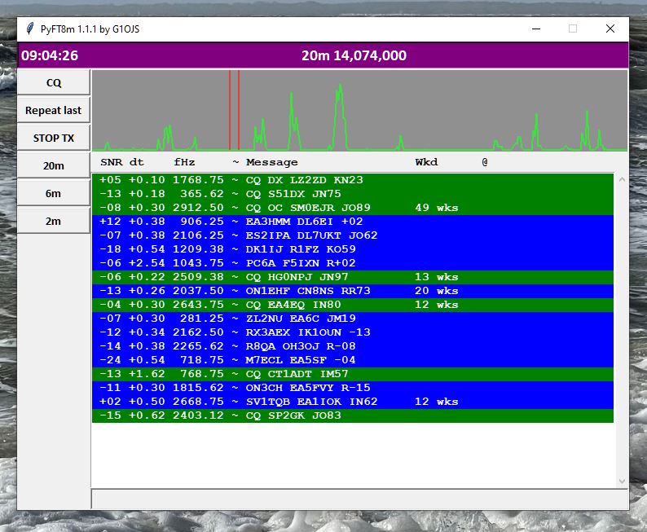
Task: Switch to the 2m band
Action: tap(54, 221)
